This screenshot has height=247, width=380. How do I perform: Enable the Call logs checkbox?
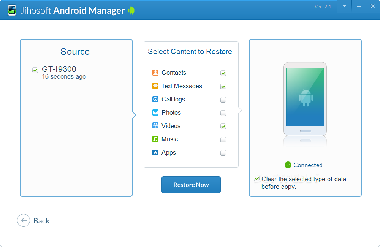[223, 100]
